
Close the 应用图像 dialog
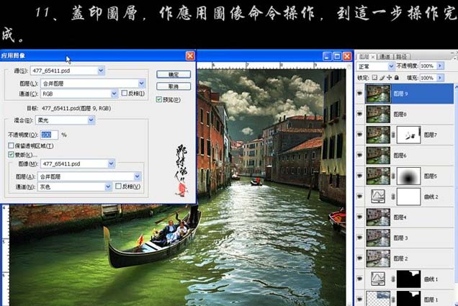(x=190, y=55)
